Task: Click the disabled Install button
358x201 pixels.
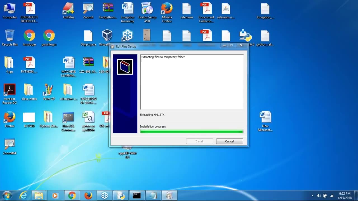Action: (x=199, y=141)
